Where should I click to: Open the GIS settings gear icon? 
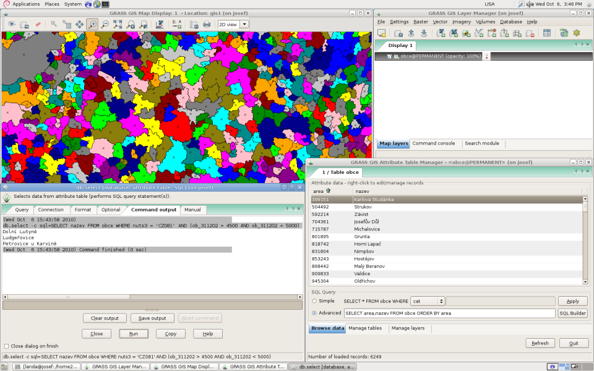(x=577, y=33)
